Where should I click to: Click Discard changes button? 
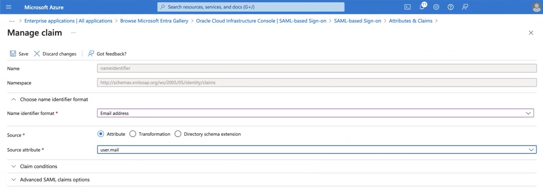tap(55, 53)
